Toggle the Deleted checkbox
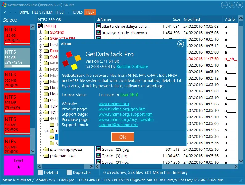The height and width of the screenshot is (185, 245). coord(40,172)
